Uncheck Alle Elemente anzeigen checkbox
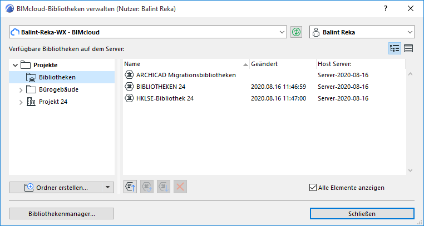The width and height of the screenshot is (424, 226). [312, 188]
